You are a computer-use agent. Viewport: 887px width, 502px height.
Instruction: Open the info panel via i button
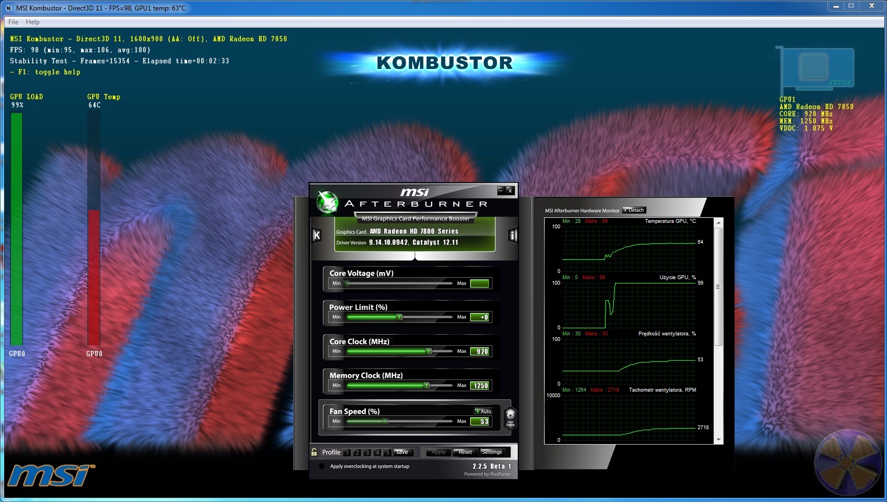tap(513, 236)
